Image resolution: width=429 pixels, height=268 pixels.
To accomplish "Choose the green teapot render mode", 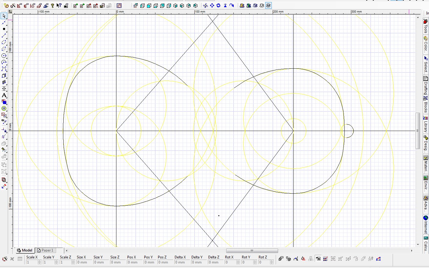I will (x=249, y=5).
